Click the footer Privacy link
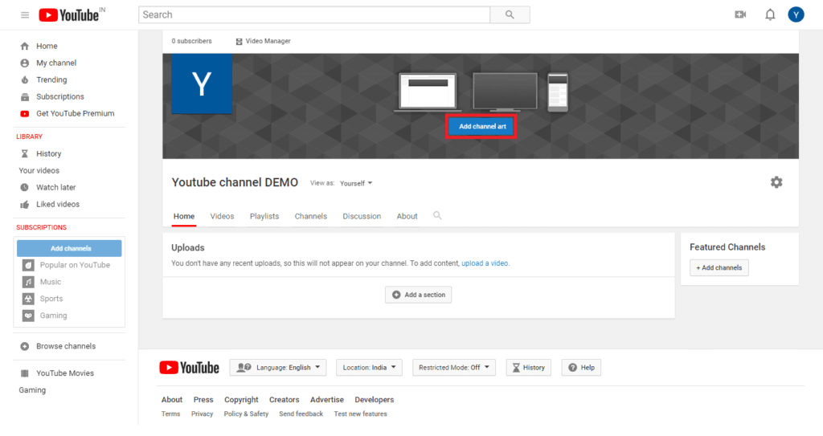The width and height of the screenshot is (823, 436). (x=202, y=414)
